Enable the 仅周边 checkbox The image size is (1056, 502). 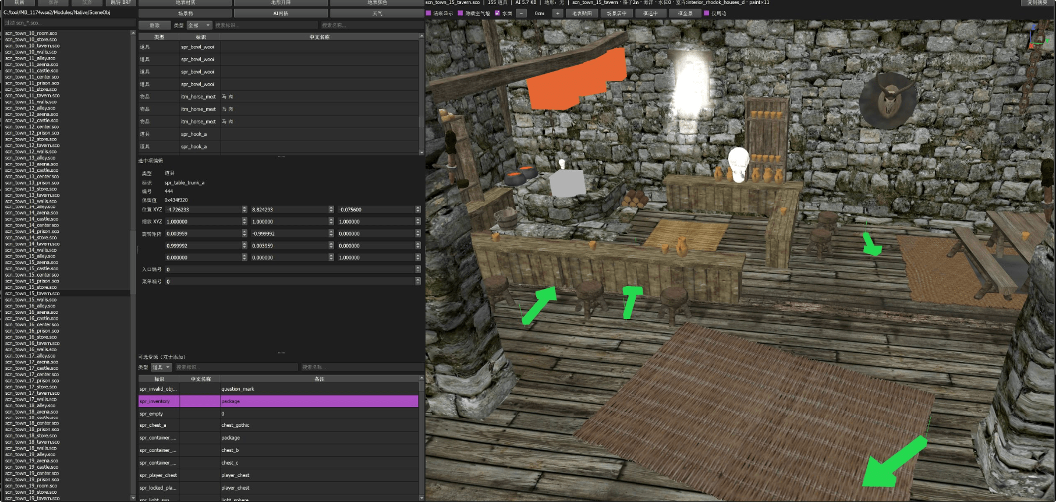707,13
